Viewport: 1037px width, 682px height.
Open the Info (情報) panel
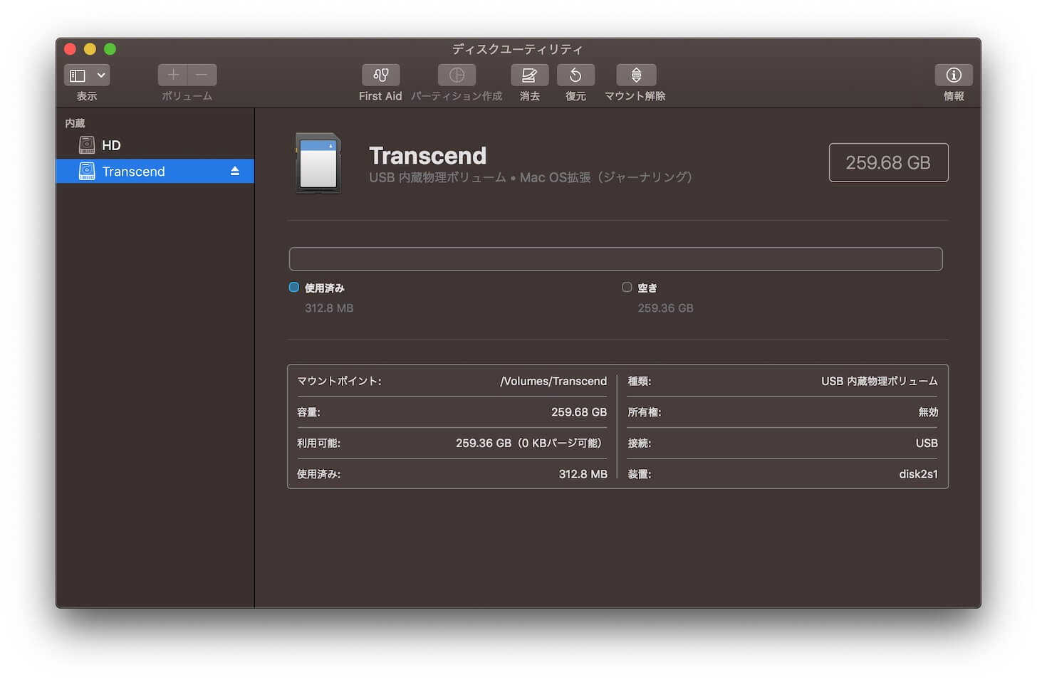coord(954,75)
